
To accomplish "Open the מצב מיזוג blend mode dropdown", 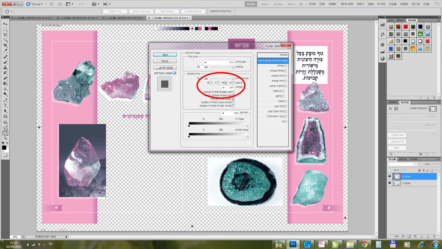I will pos(219,62).
